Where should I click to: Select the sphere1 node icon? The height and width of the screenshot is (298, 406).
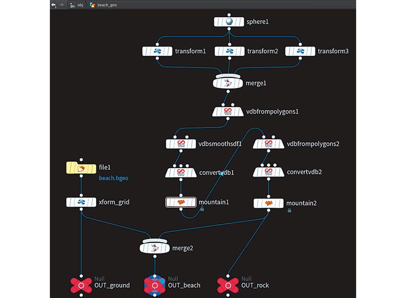point(229,22)
